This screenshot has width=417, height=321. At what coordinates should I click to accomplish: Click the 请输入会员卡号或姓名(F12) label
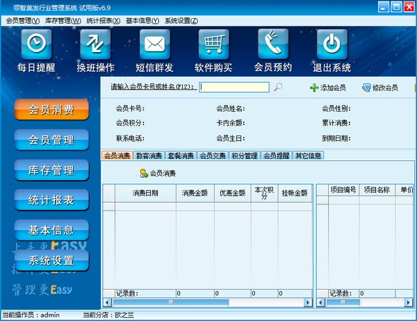[153, 87]
